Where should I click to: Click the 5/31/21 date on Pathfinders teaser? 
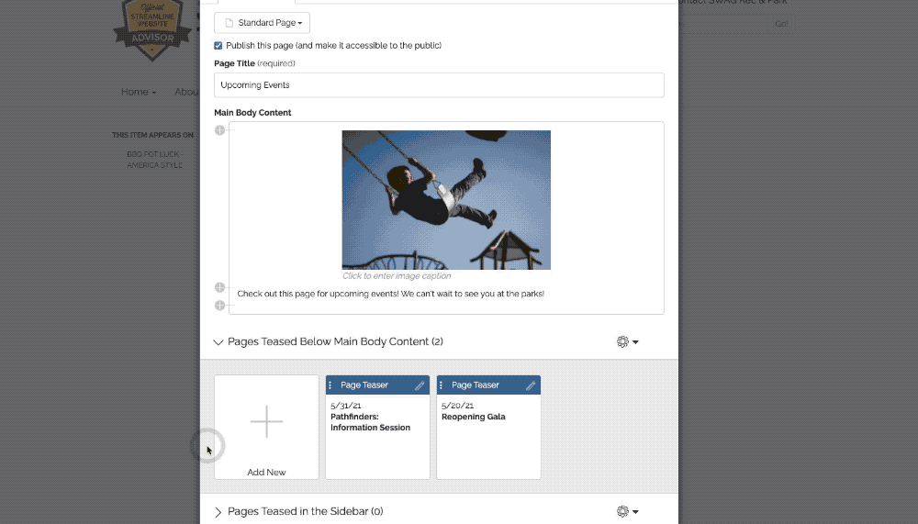point(345,405)
